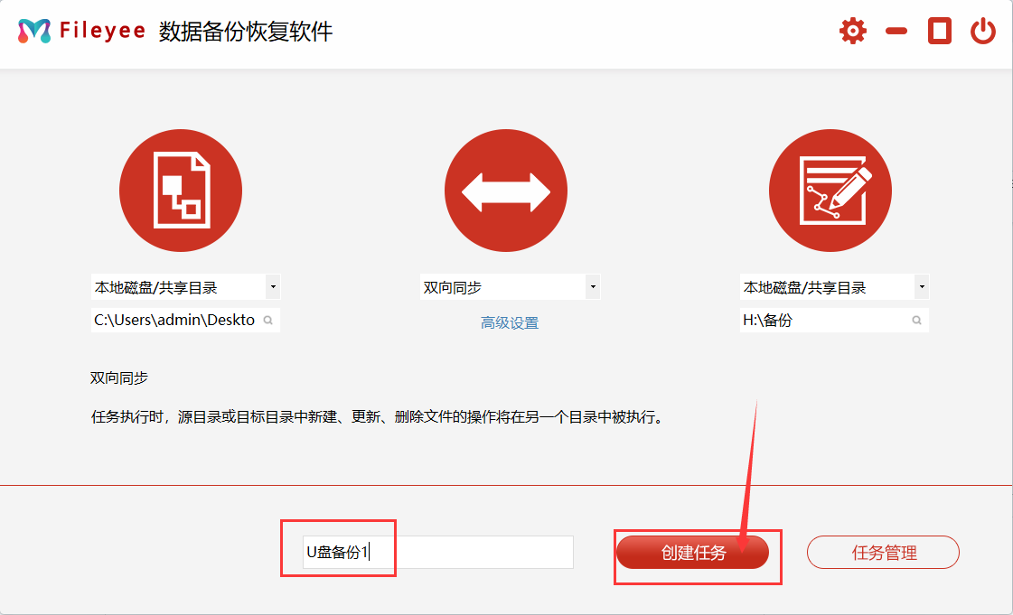Click the target directory notepad icon

830,191
